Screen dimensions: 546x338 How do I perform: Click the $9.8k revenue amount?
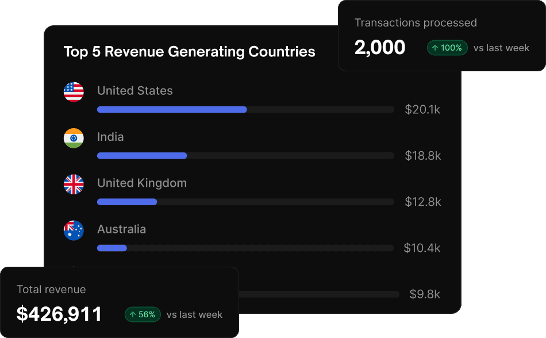click(x=425, y=294)
